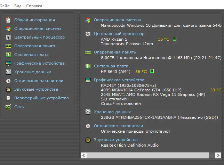The width and height of the screenshot is (224, 165).
Task: Click the NVIDIA GeForce GTX 1650 line
Action: click(141, 90)
